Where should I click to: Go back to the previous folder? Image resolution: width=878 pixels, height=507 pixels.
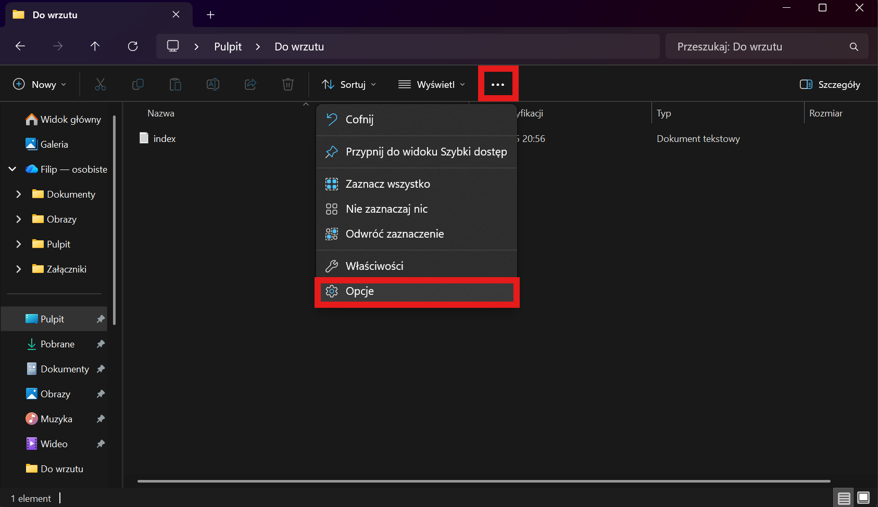[20, 46]
